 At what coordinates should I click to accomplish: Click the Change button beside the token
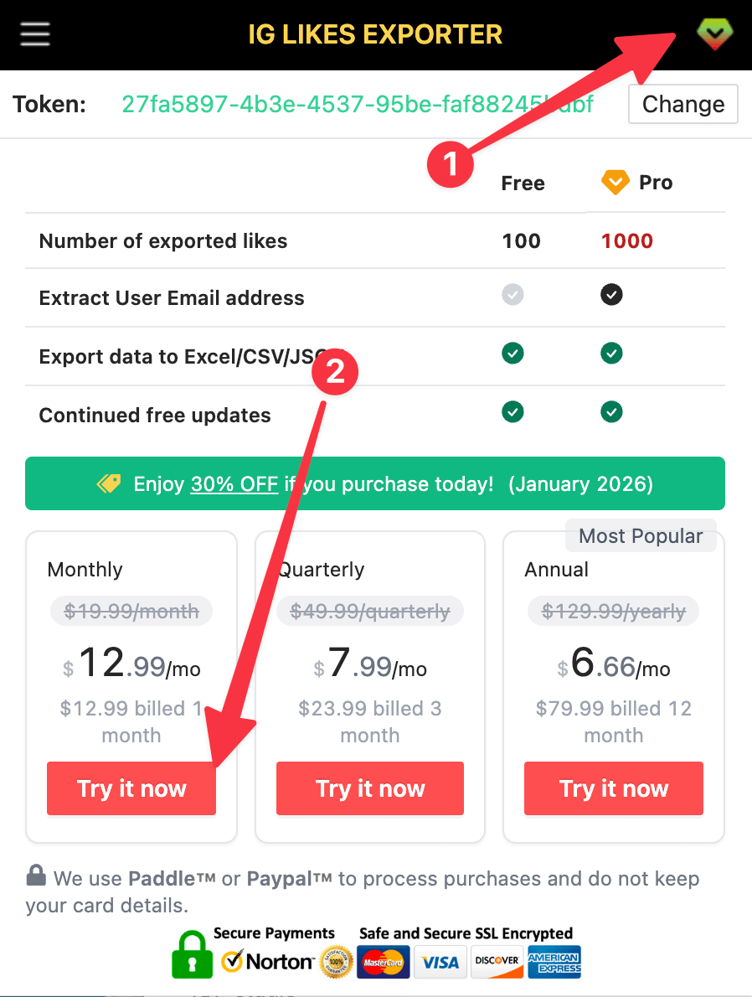pos(683,104)
